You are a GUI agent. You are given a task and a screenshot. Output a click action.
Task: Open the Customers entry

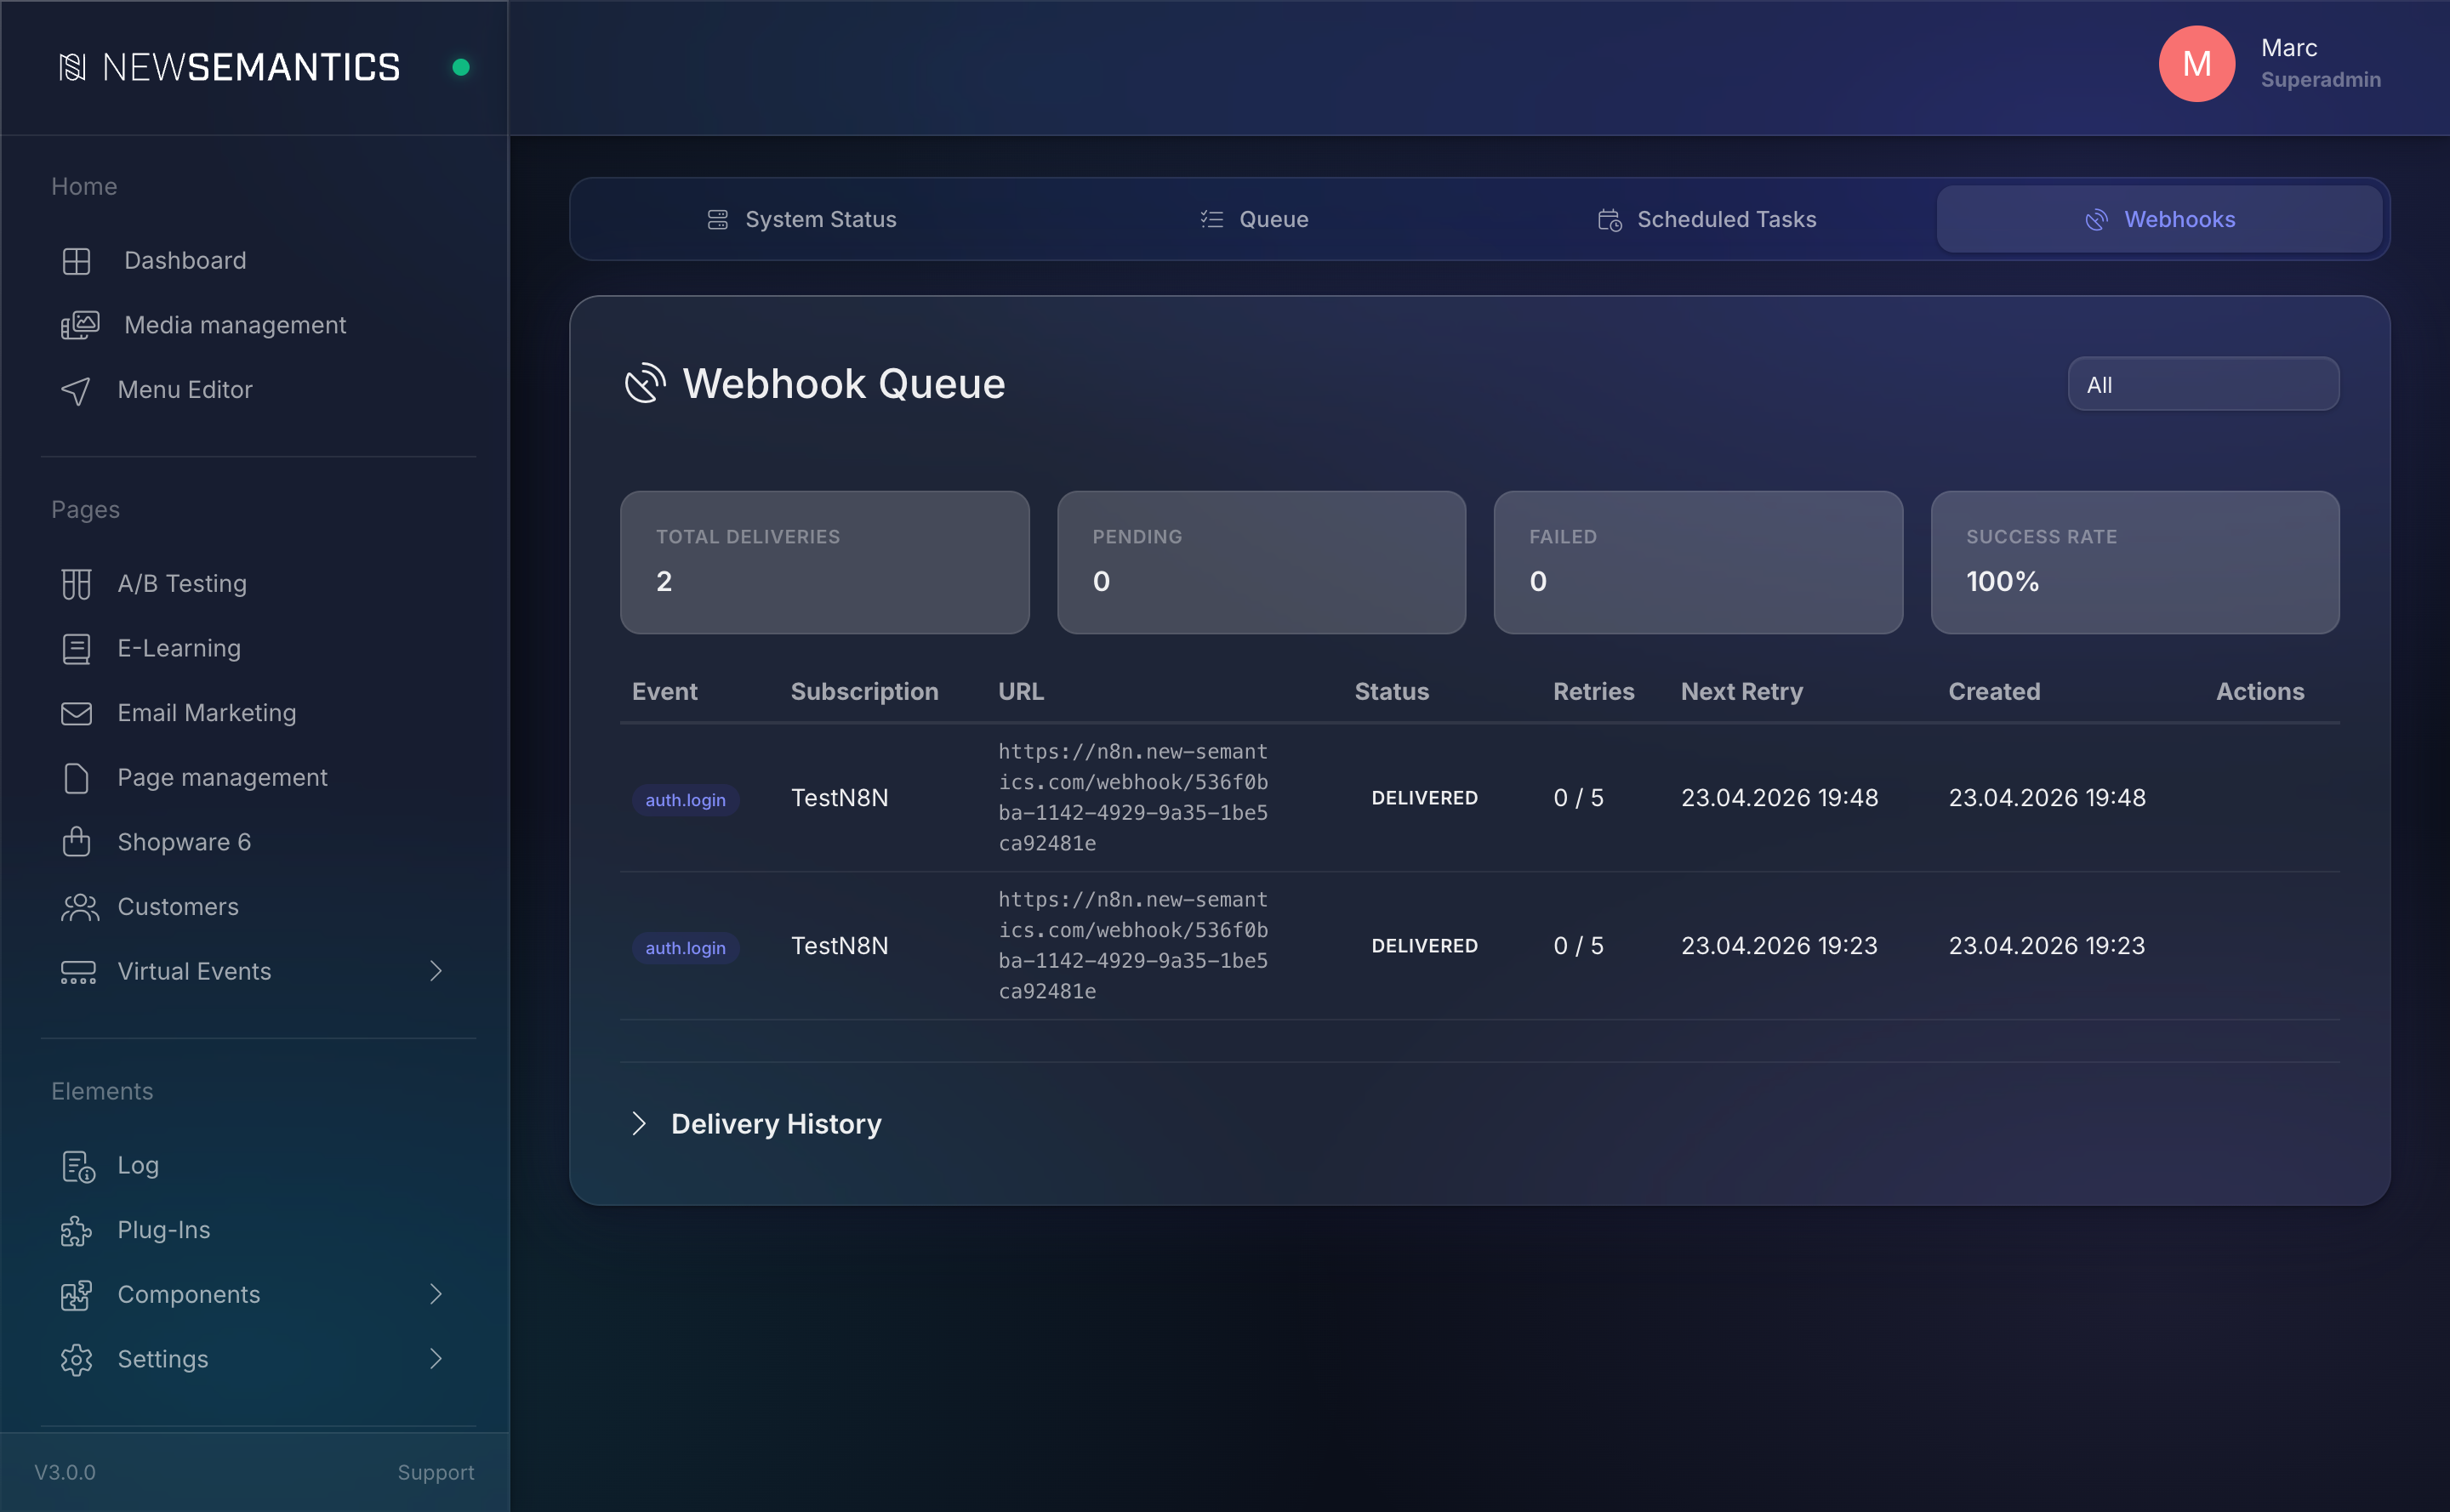178,907
